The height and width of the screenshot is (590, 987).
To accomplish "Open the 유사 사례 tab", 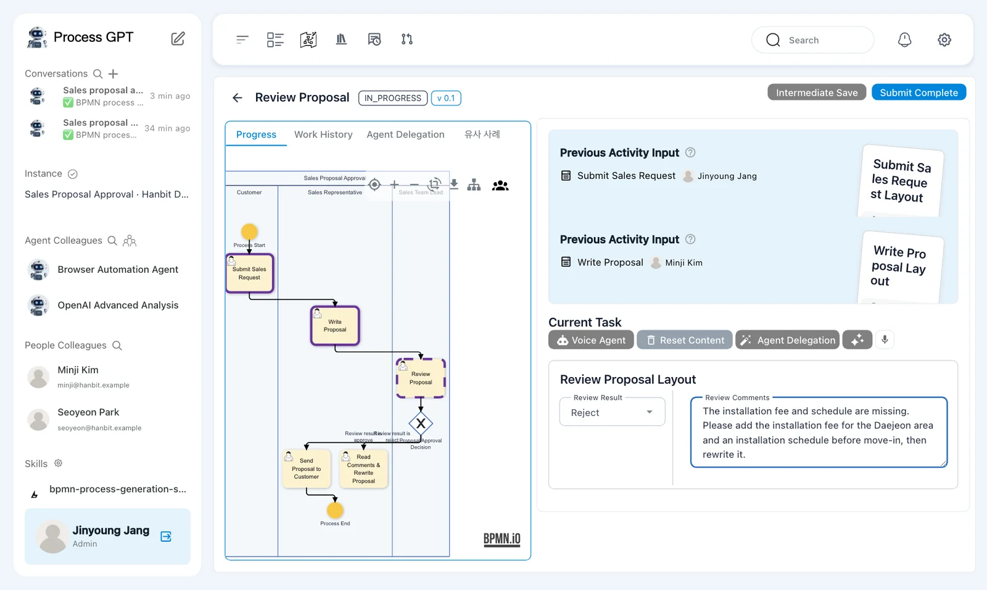I will (x=482, y=135).
